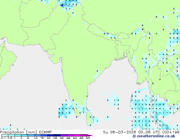The height and width of the screenshot is (139, 180).
Task: Pick the 15–20 mm legend swatch
Action: (44, 135)
